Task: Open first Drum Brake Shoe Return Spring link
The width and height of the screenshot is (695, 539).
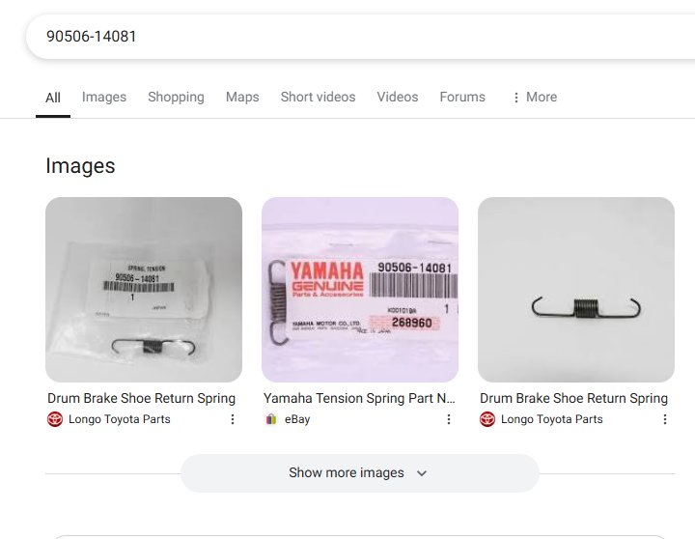Action: pos(141,398)
